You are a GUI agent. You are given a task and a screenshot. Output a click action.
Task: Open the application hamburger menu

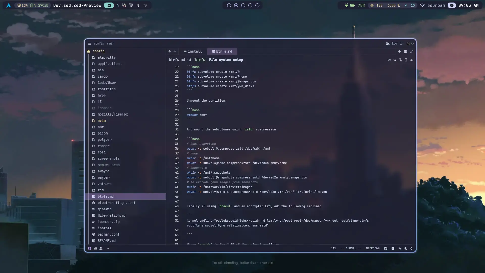pos(89,43)
